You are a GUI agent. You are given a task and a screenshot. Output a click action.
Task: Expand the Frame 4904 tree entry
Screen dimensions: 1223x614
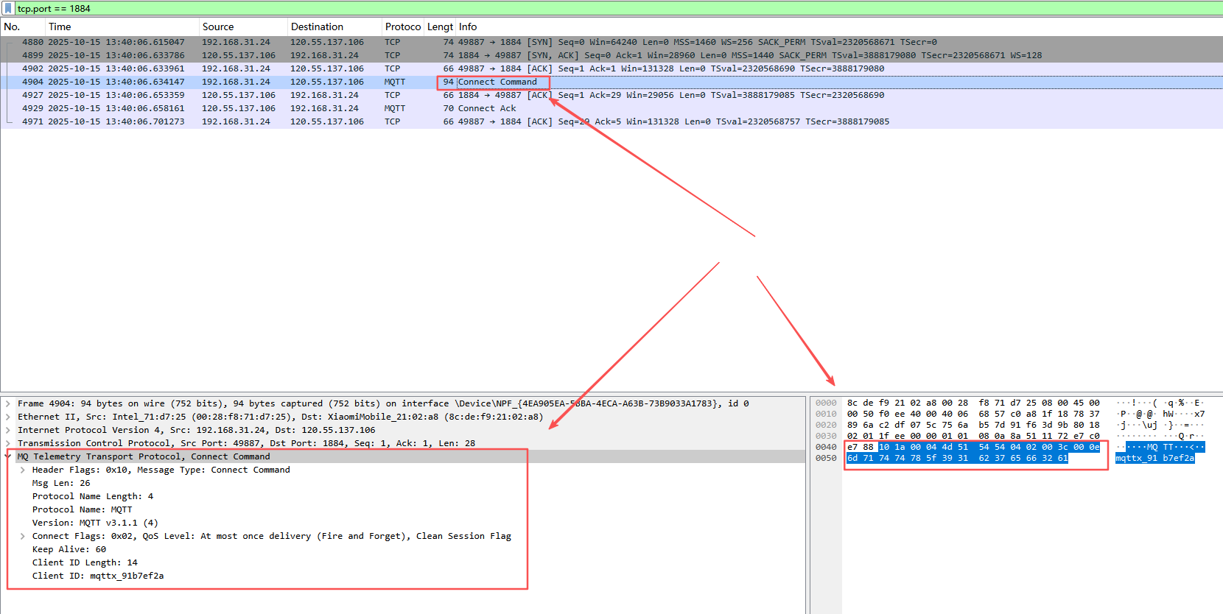[8, 403]
